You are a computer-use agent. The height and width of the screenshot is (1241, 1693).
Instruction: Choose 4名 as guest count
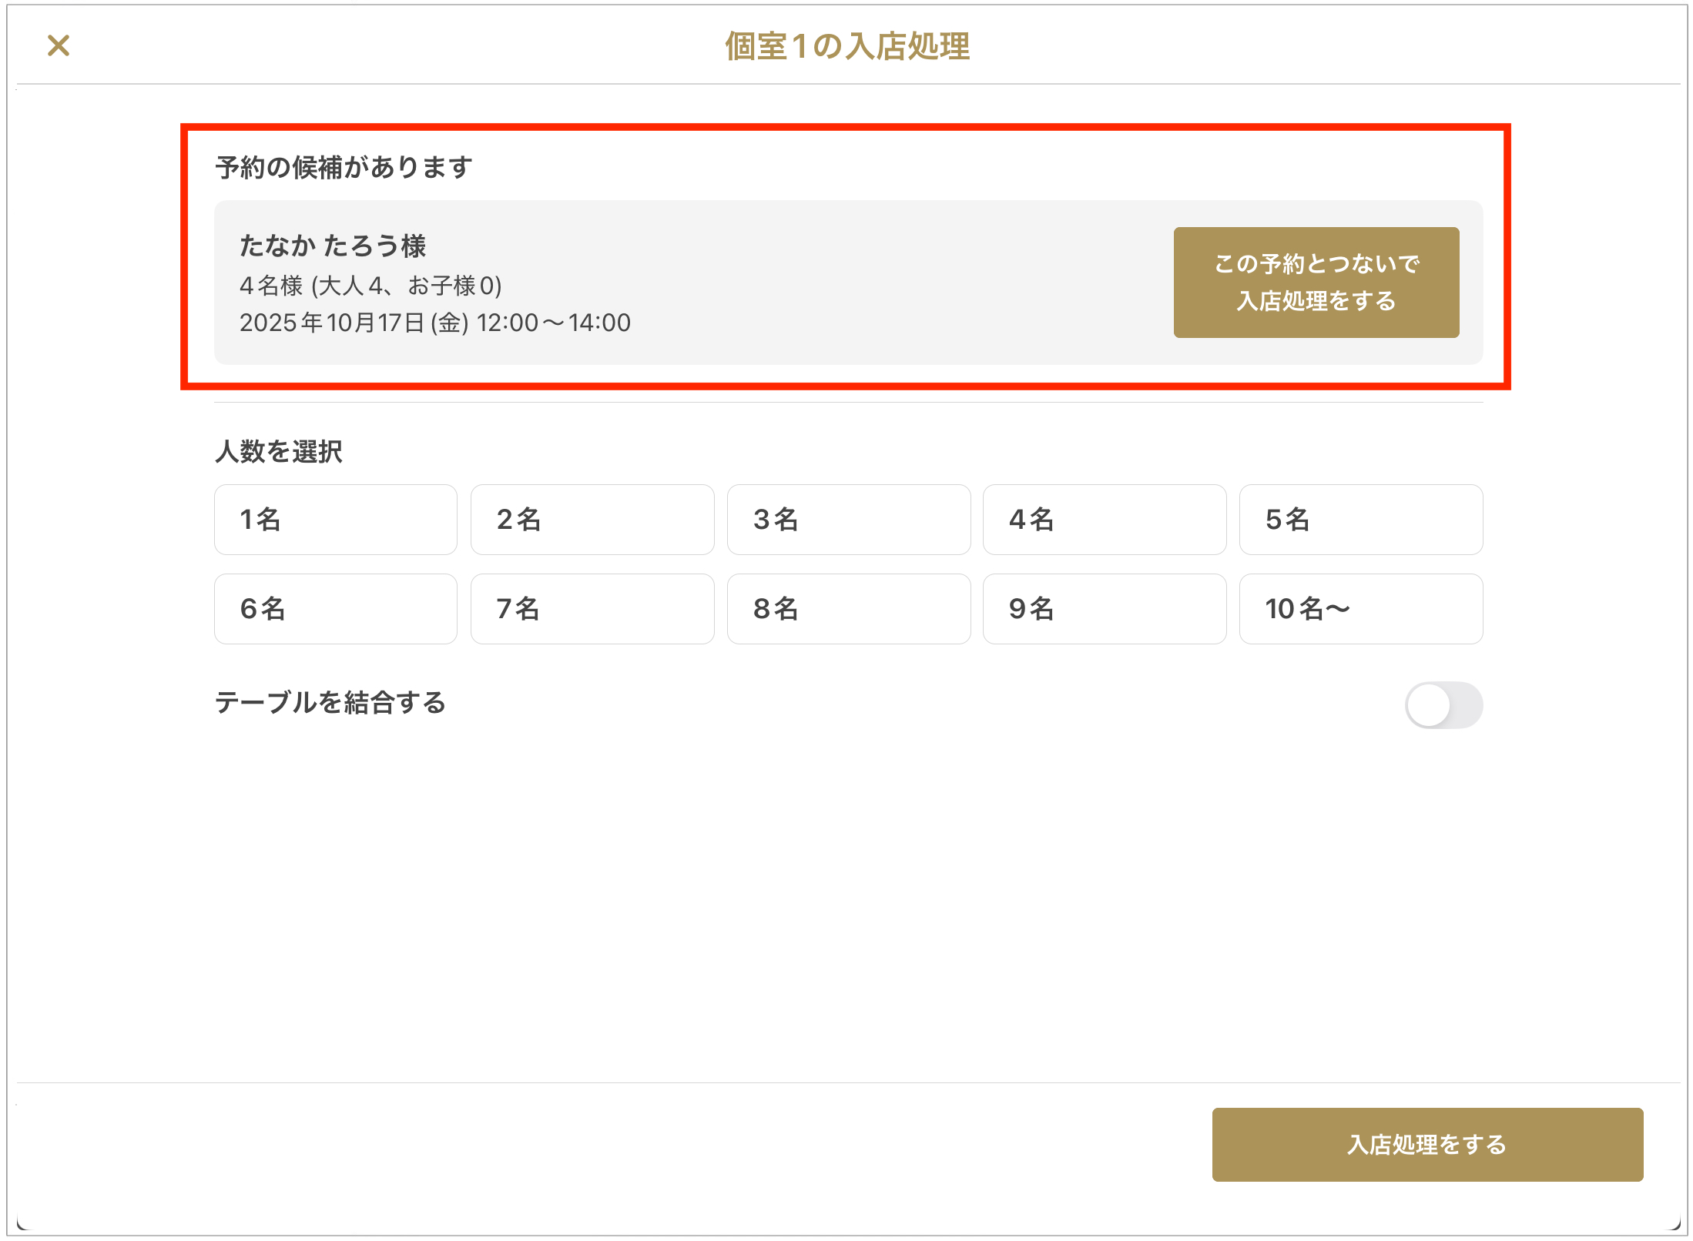(x=1104, y=520)
